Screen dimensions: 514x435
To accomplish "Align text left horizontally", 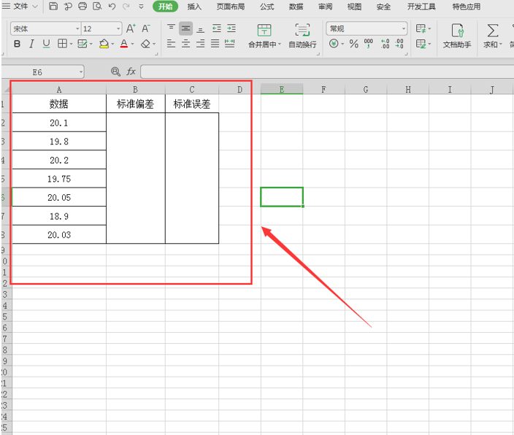I will point(171,44).
